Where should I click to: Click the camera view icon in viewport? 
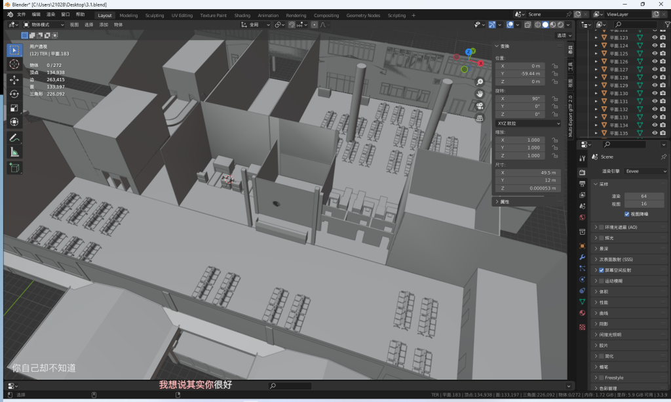click(x=480, y=106)
